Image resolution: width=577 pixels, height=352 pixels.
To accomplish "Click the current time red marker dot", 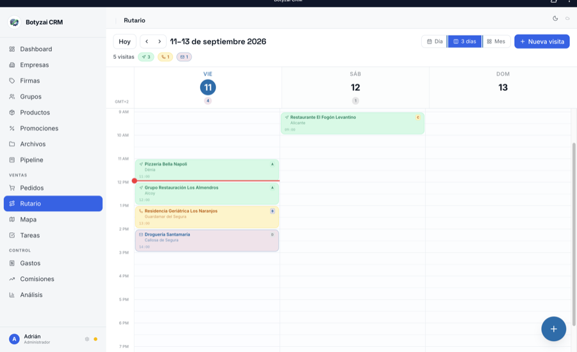I will point(135,180).
